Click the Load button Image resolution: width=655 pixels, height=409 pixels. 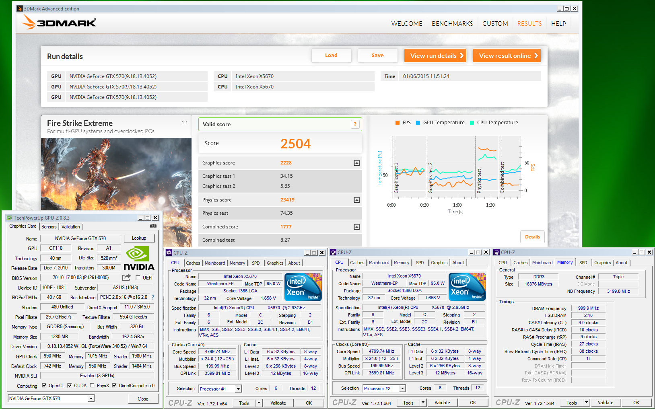click(x=332, y=55)
